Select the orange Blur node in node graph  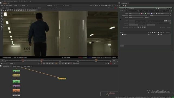click(16, 90)
